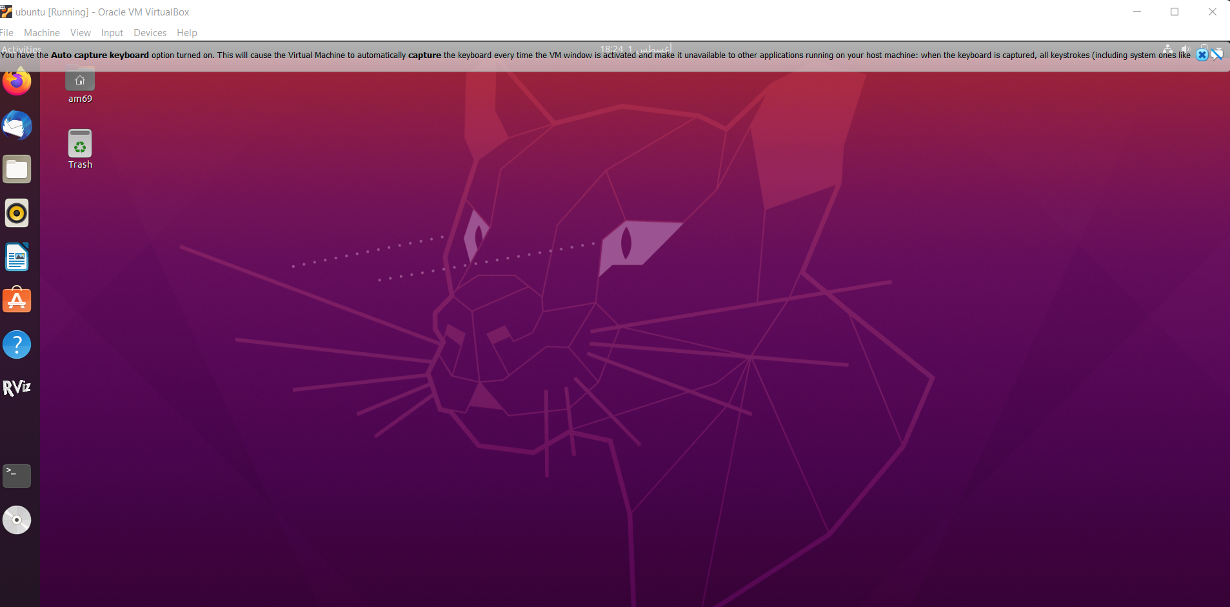Click the don't-show-again notification icon
Viewport: 1230px width, 607px height.
[1217, 55]
